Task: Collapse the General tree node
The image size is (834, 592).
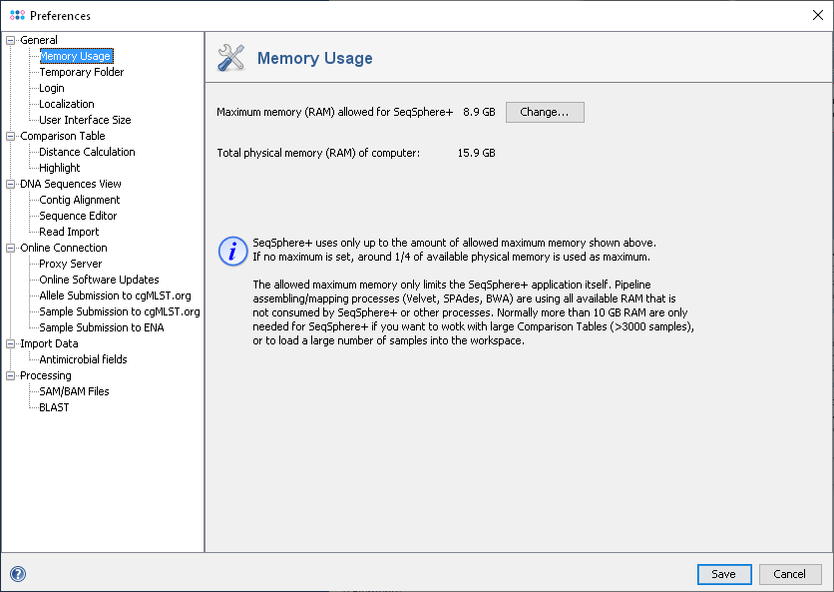Action: (x=12, y=40)
